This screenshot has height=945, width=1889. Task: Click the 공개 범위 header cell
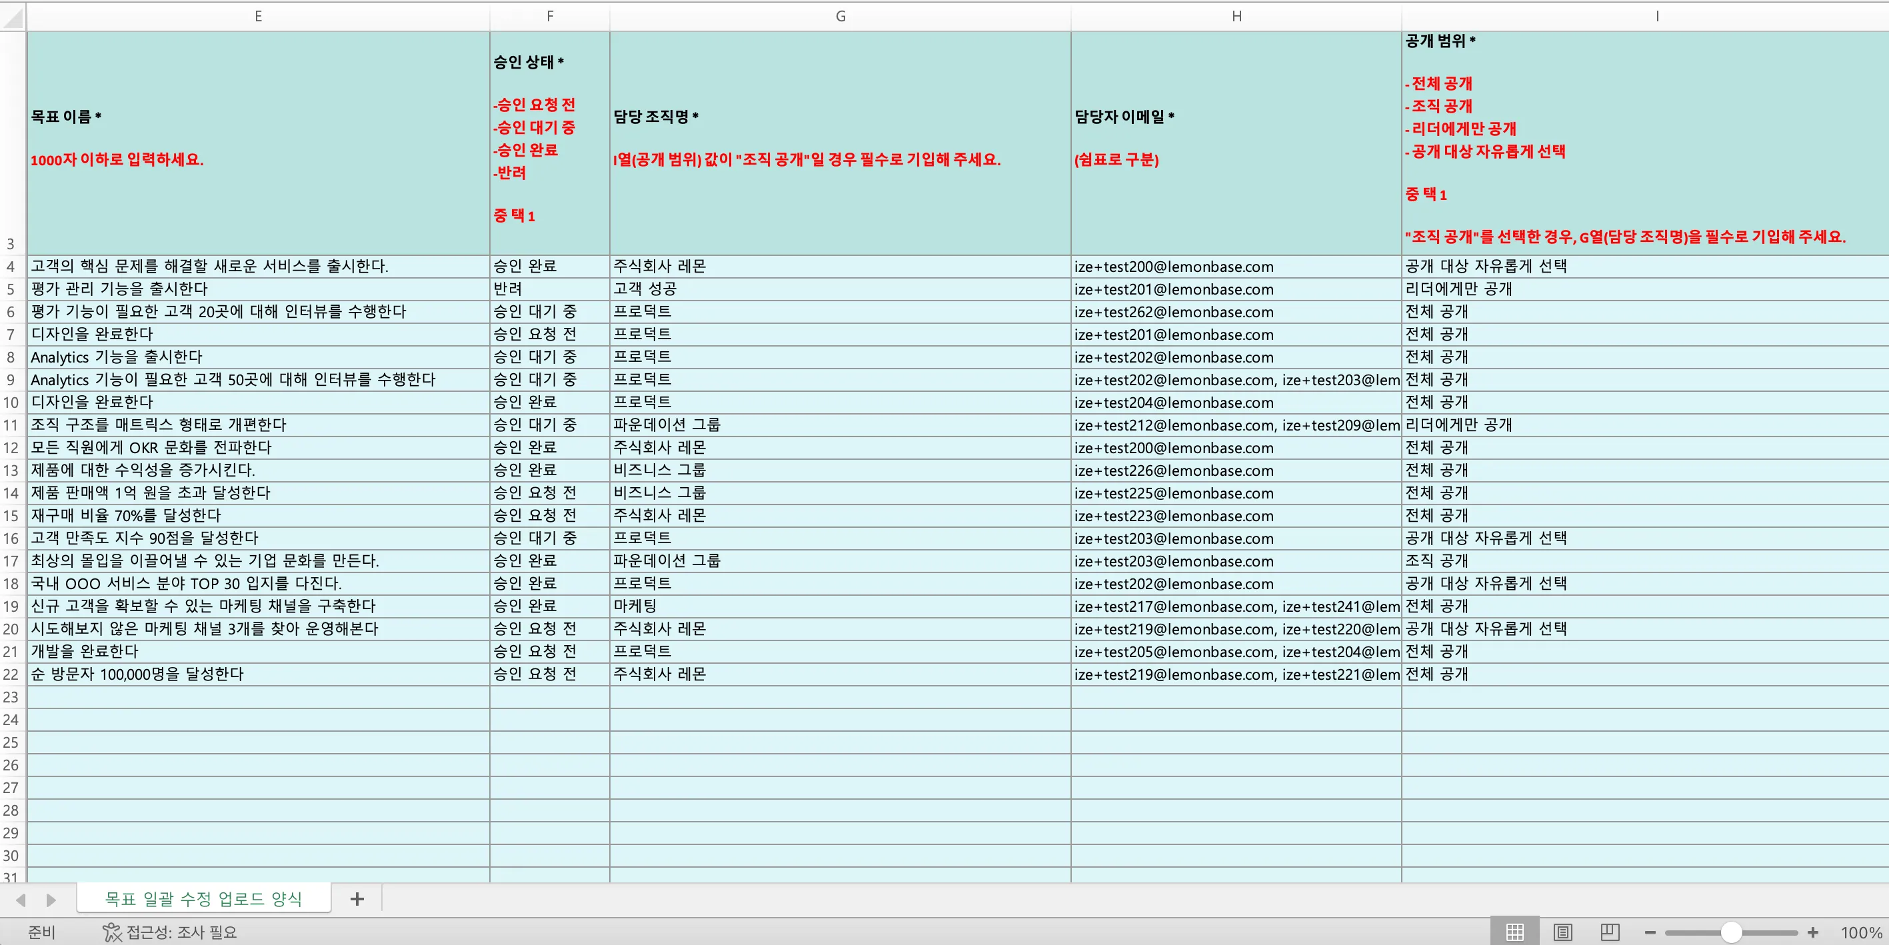coord(1646,143)
